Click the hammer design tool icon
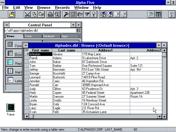This screenshot has height=132, width=176. tap(66, 14)
